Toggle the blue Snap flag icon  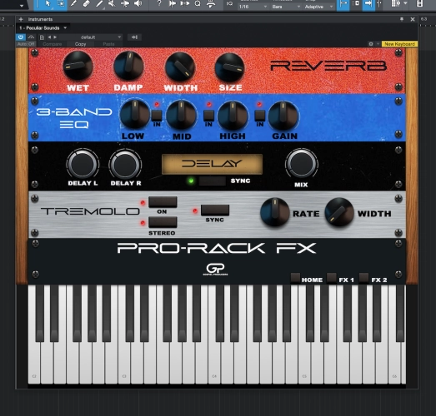point(343,4)
